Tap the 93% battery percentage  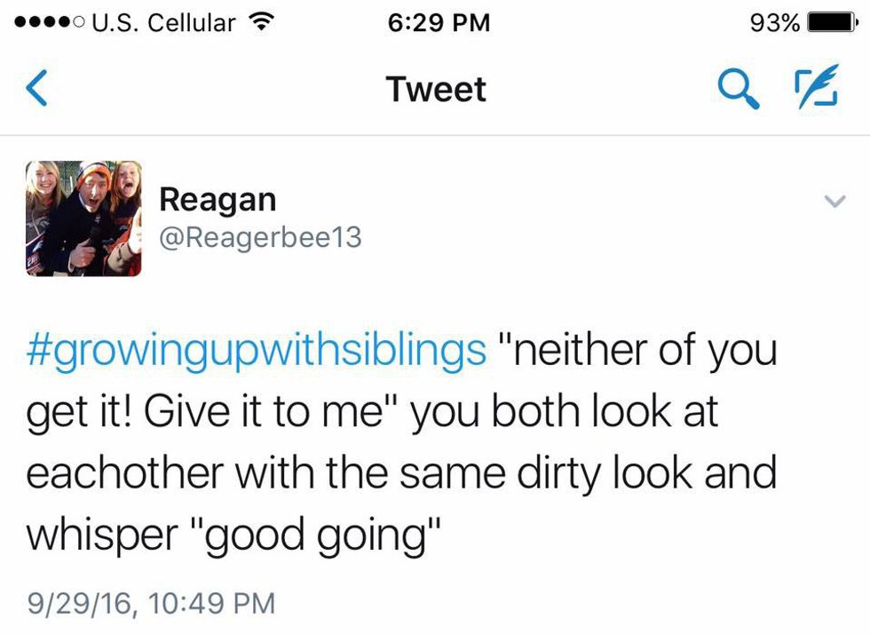(775, 23)
